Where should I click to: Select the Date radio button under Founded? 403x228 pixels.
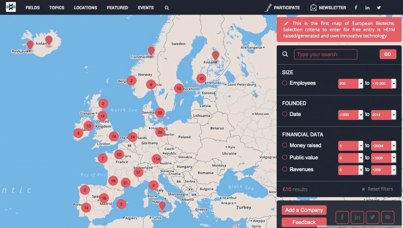coord(285,114)
